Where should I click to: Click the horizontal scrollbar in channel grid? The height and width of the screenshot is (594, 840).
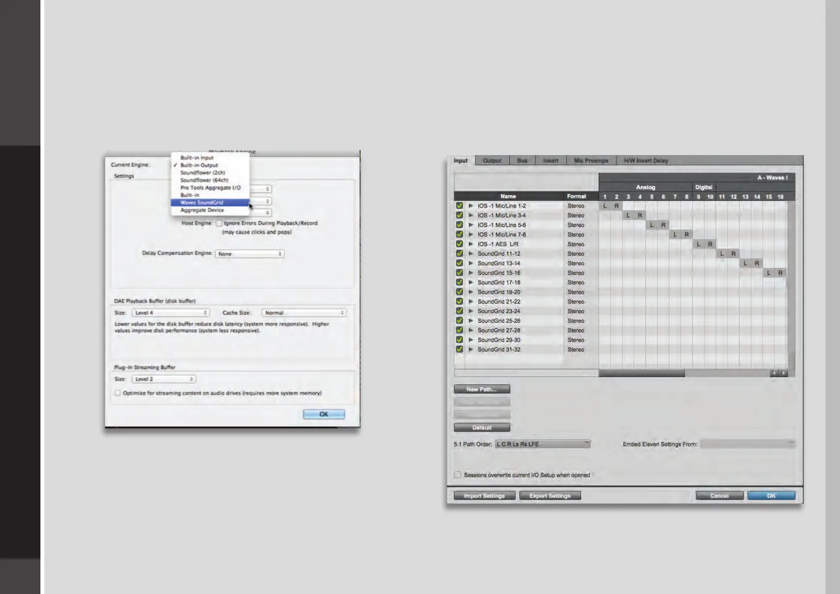click(641, 373)
